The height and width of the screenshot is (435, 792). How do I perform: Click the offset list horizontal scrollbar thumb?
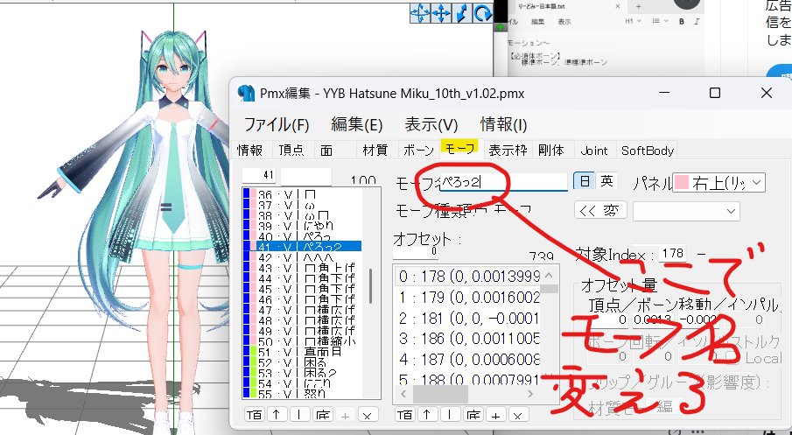[x=440, y=394]
